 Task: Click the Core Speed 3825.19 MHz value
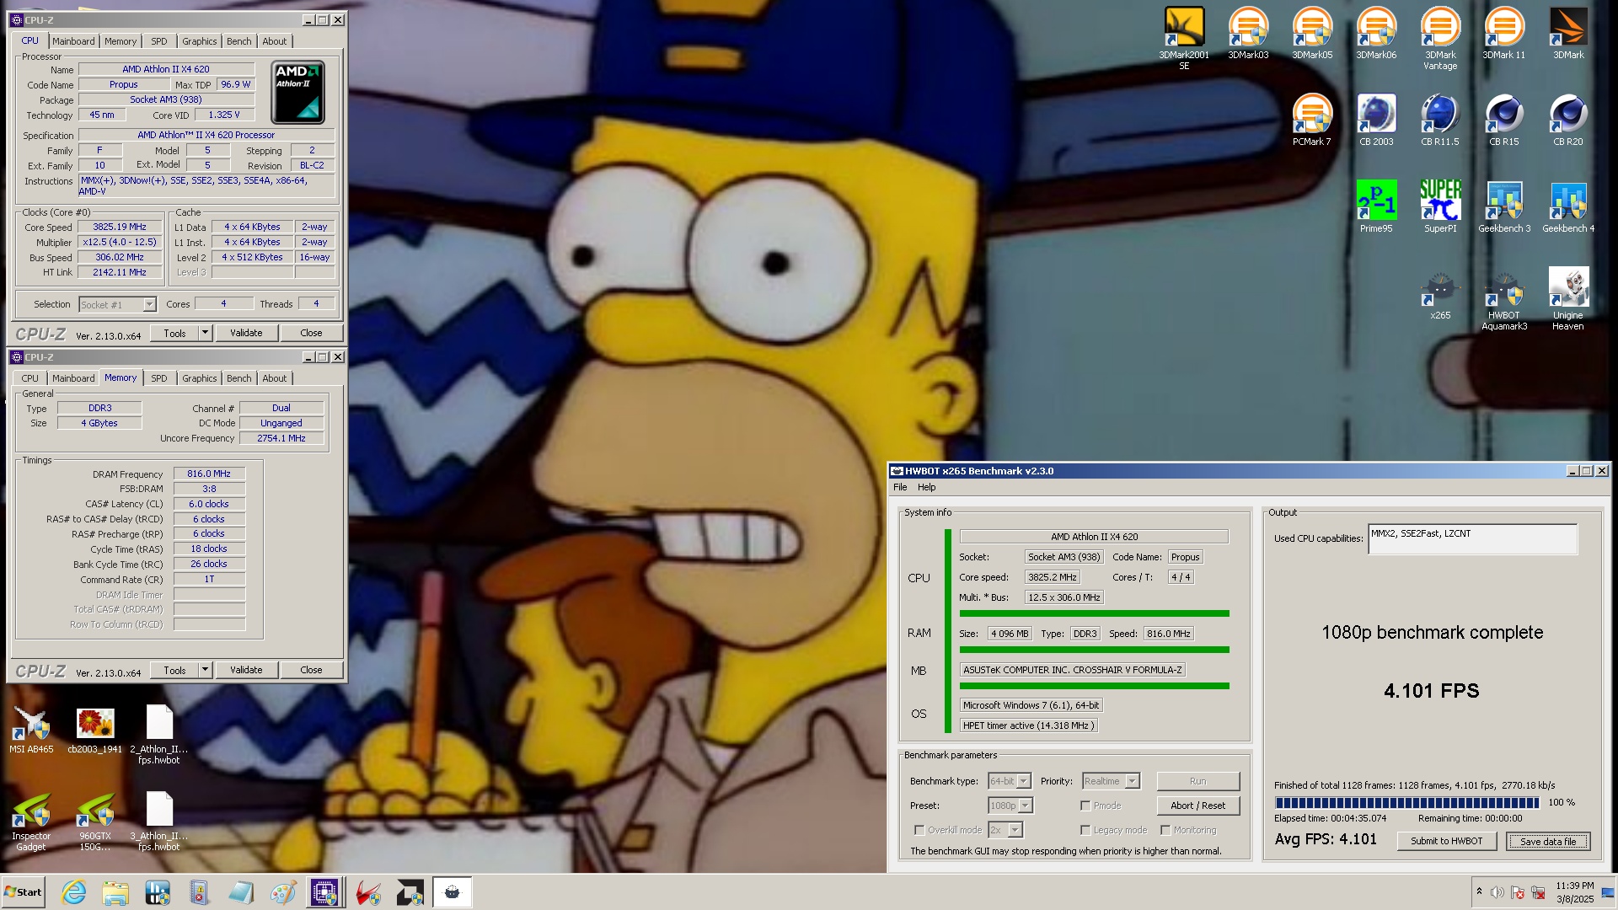(x=120, y=227)
